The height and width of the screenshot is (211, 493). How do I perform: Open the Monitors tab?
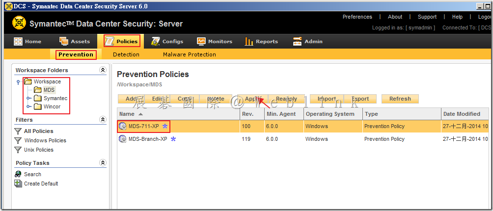click(x=215, y=41)
